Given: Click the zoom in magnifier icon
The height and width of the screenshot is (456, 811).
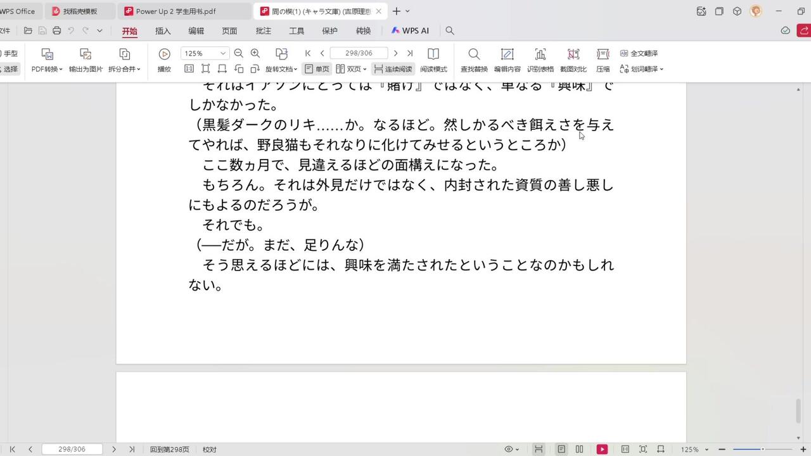Looking at the screenshot, I should (255, 53).
